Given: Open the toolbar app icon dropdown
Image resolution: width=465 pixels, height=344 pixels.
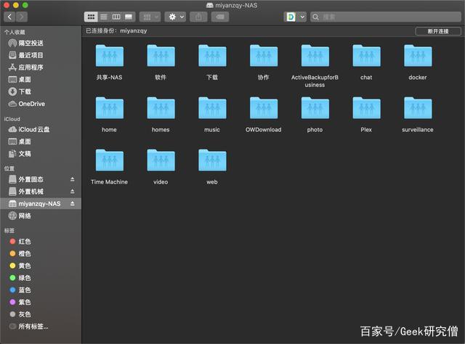Looking at the screenshot, I should click(295, 17).
